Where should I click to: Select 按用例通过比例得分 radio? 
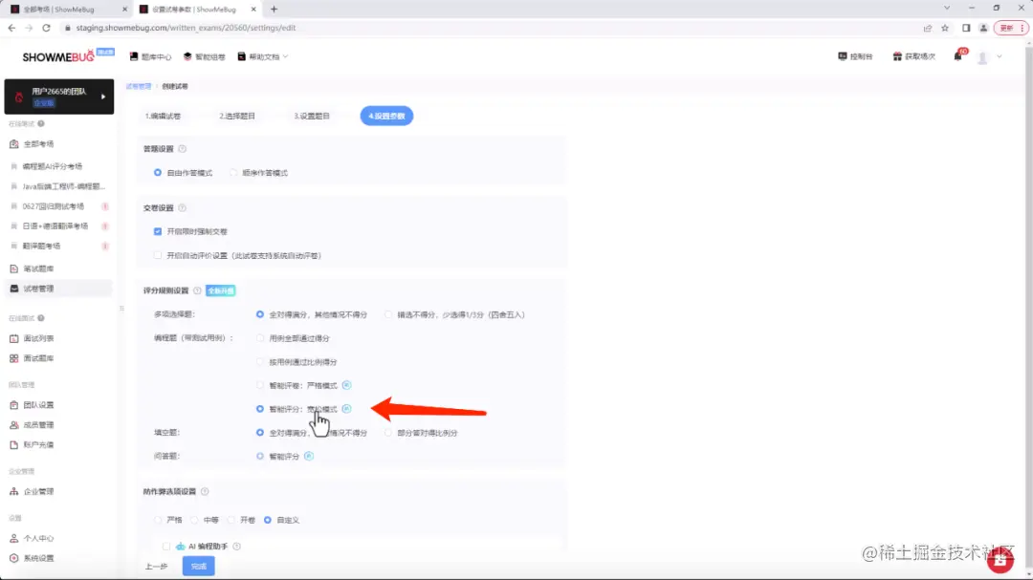(259, 361)
